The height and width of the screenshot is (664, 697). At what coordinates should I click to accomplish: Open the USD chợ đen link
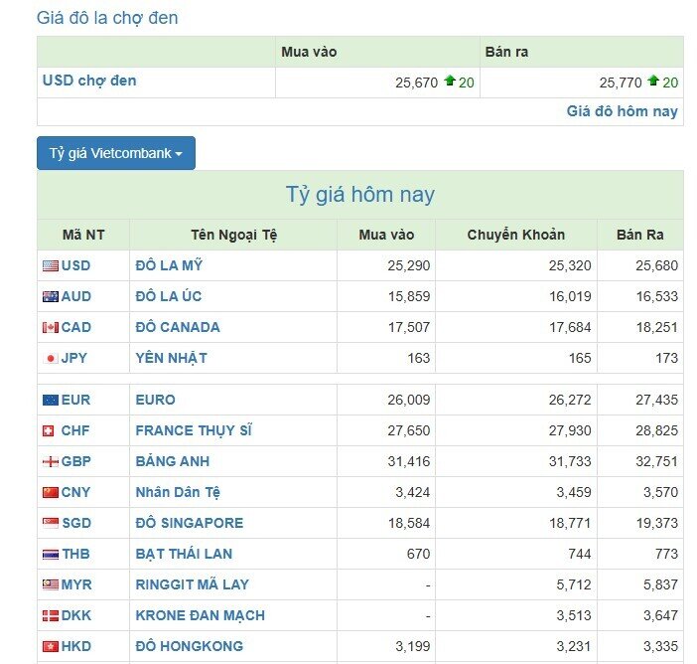[89, 81]
